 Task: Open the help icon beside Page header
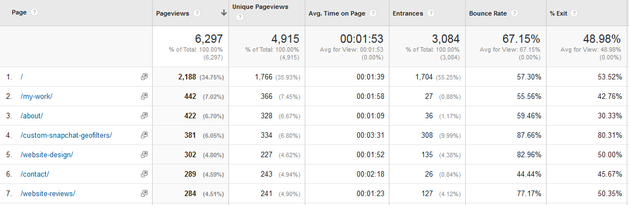click(35, 12)
